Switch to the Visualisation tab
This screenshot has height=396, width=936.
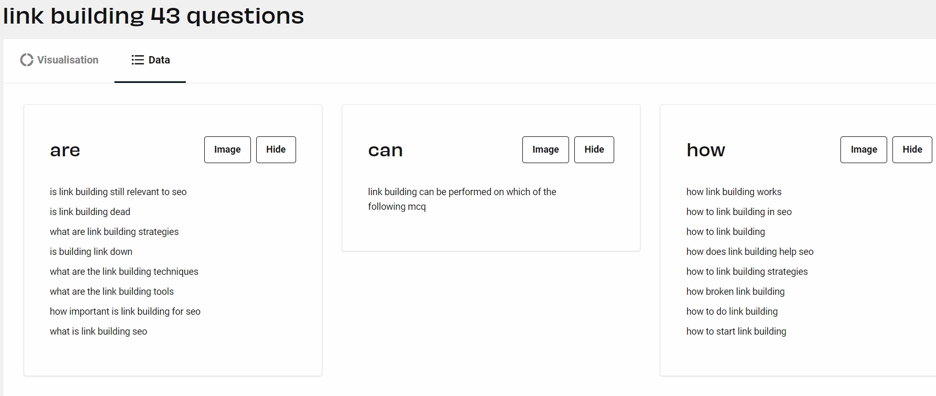pos(59,60)
